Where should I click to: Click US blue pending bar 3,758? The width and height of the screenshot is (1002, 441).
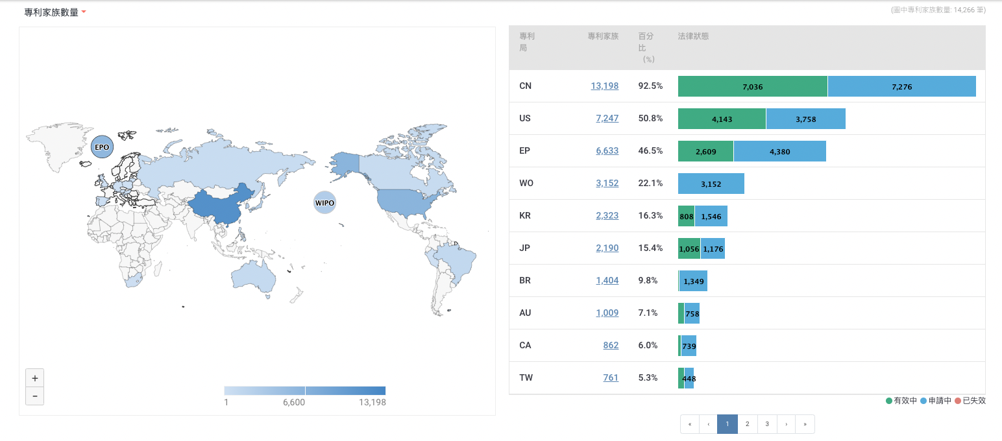(806, 119)
